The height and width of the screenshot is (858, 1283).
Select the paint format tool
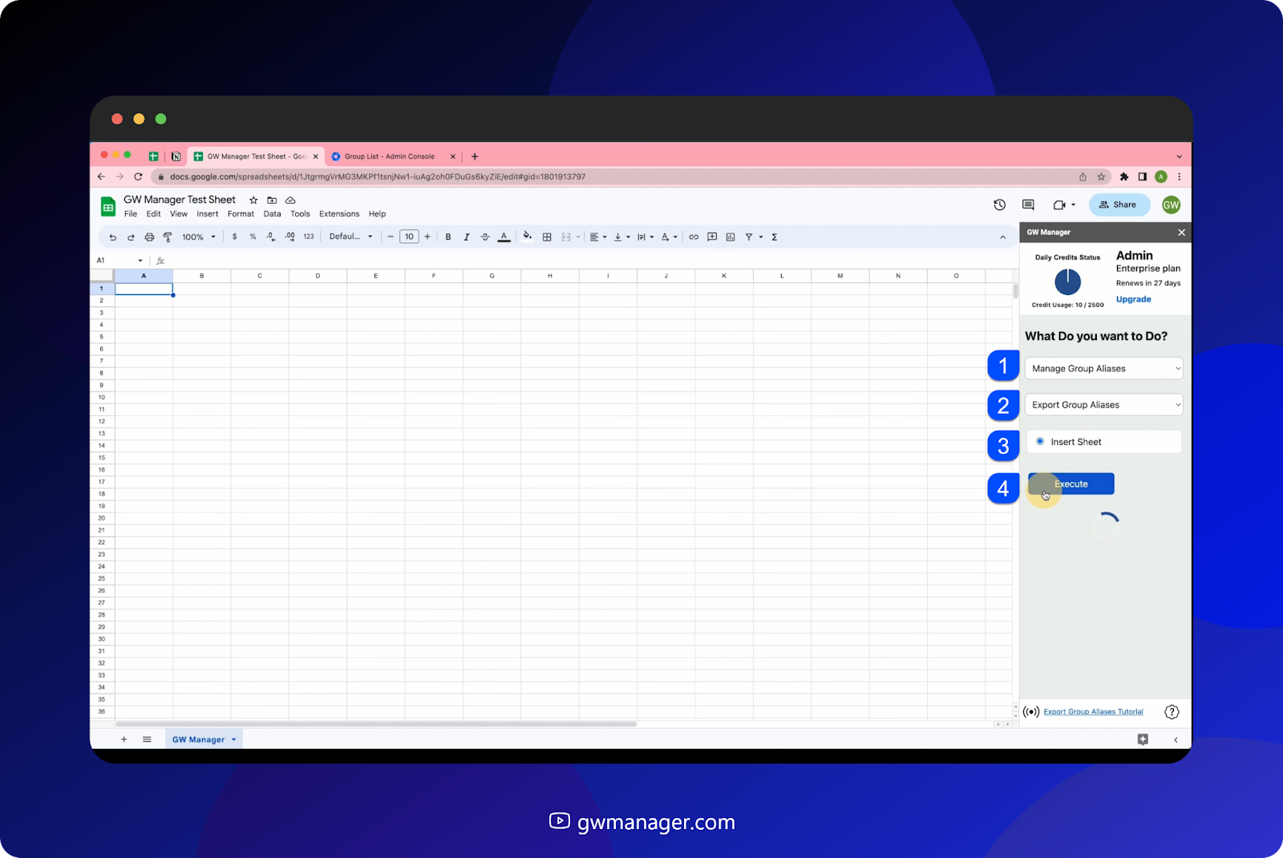[x=168, y=237]
